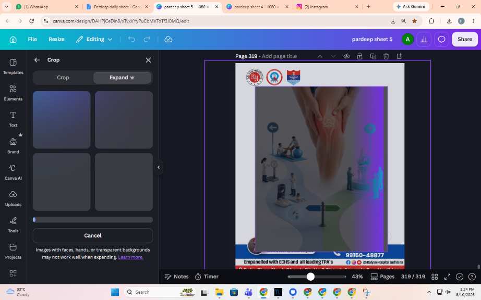Switch to the Crop tab

[63, 78]
